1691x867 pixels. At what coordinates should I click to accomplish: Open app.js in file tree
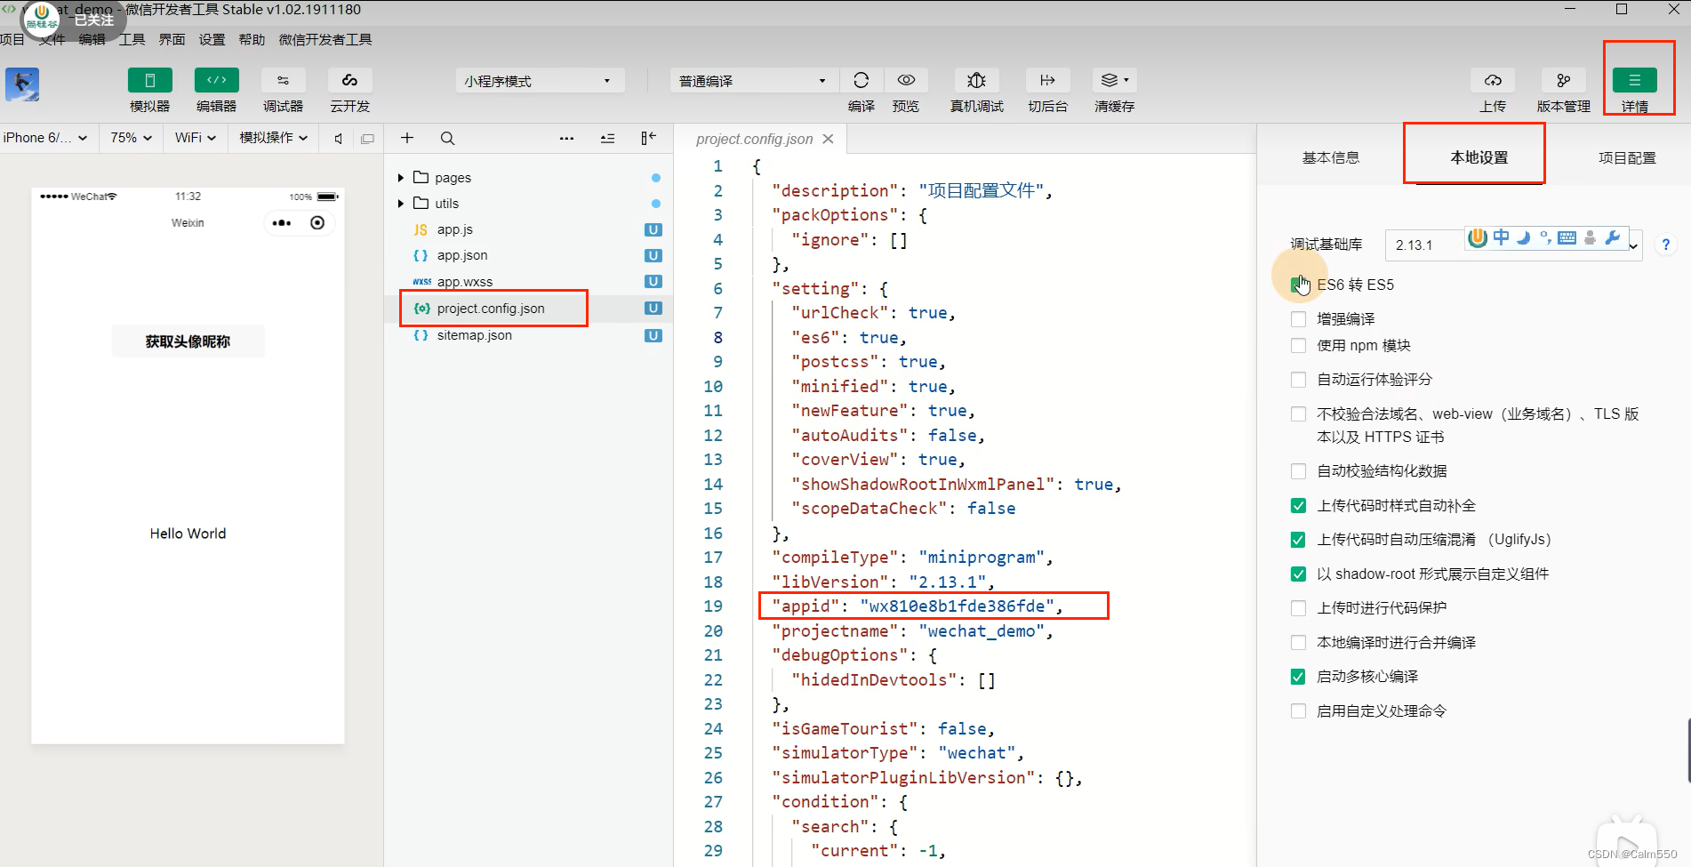pos(454,229)
